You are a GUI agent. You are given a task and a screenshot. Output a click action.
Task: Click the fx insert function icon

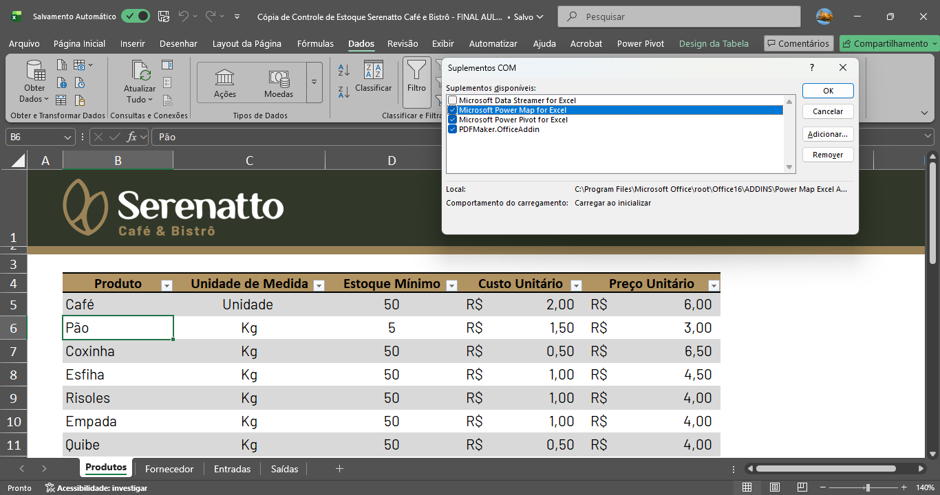(x=131, y=137)
